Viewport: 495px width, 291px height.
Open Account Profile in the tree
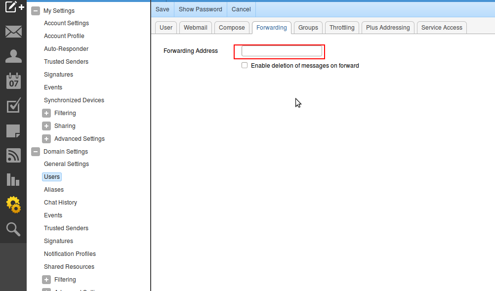[x=64, y=36]
